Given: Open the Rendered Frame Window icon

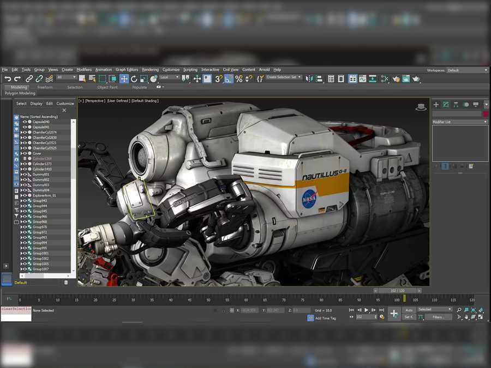Looking at the screenshot, I should pyautogui.click(x=406, y=79).
